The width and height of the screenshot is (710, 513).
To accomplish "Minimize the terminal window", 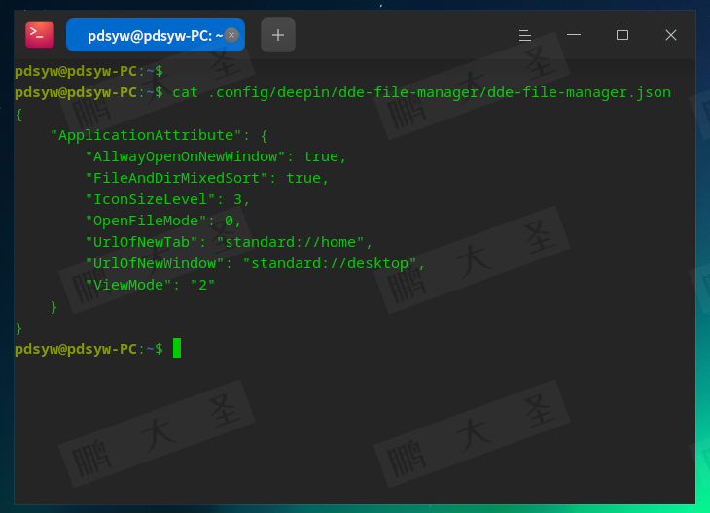I will [x=574, y=35].
